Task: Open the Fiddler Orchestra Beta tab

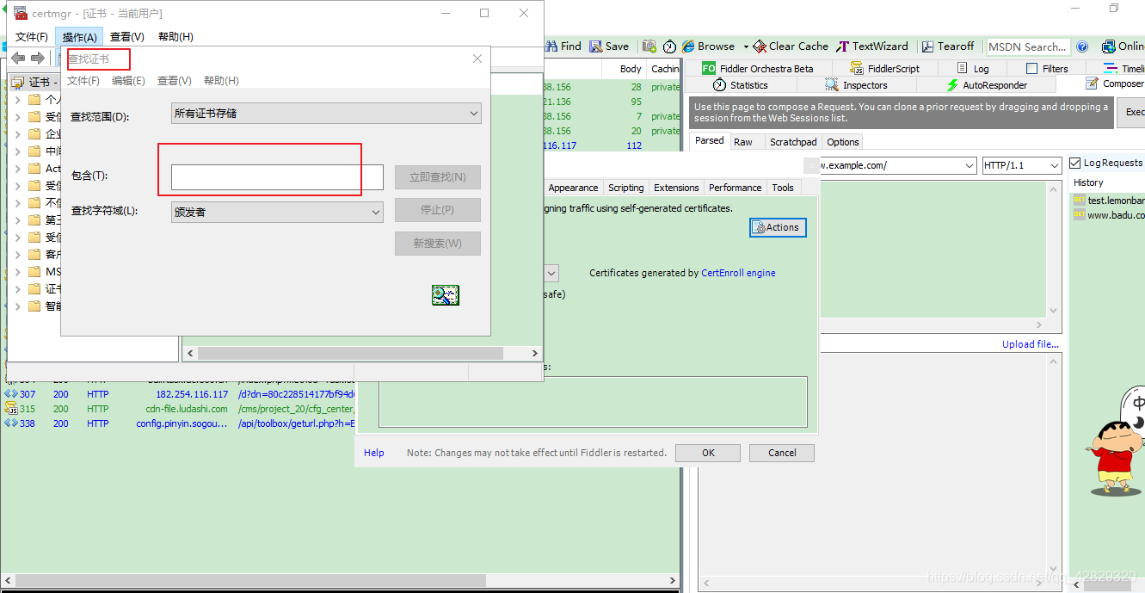Action: click(x=757, y=69)
